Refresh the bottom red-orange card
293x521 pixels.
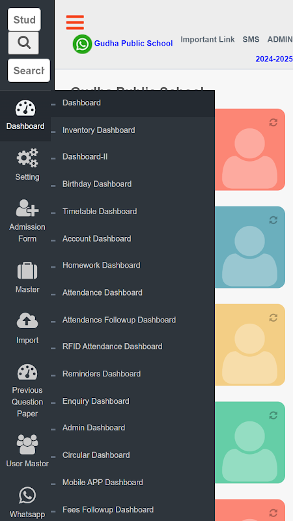[x=273, y=513]
